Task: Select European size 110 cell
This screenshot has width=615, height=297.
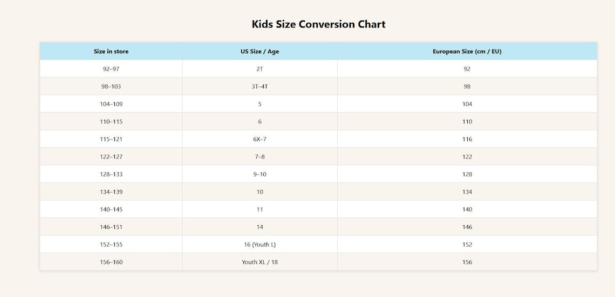Action: point(467,122)
